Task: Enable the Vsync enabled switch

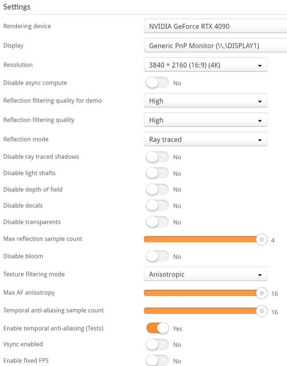Action: point(157,344)
